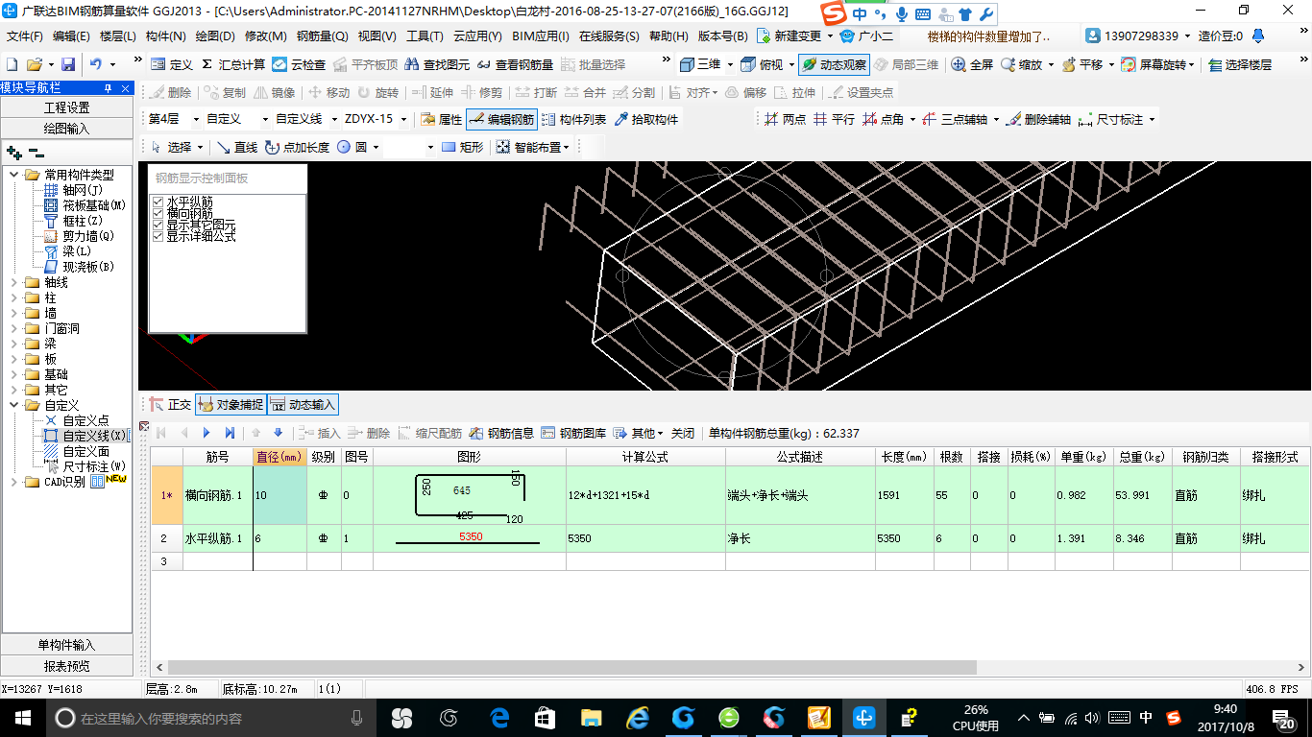Open 钢筋信息 rebar info

[502, 433]
